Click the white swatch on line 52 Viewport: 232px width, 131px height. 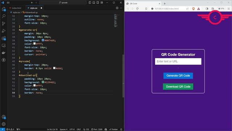(x=34, y=86)
